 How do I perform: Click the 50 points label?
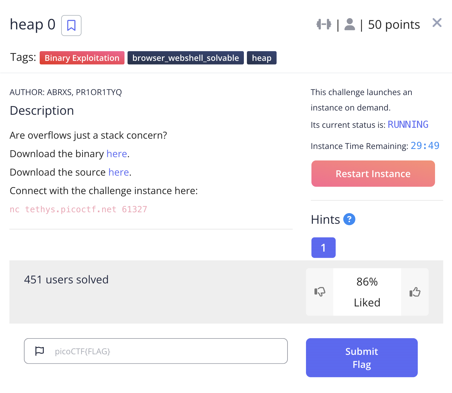point(394,25)
